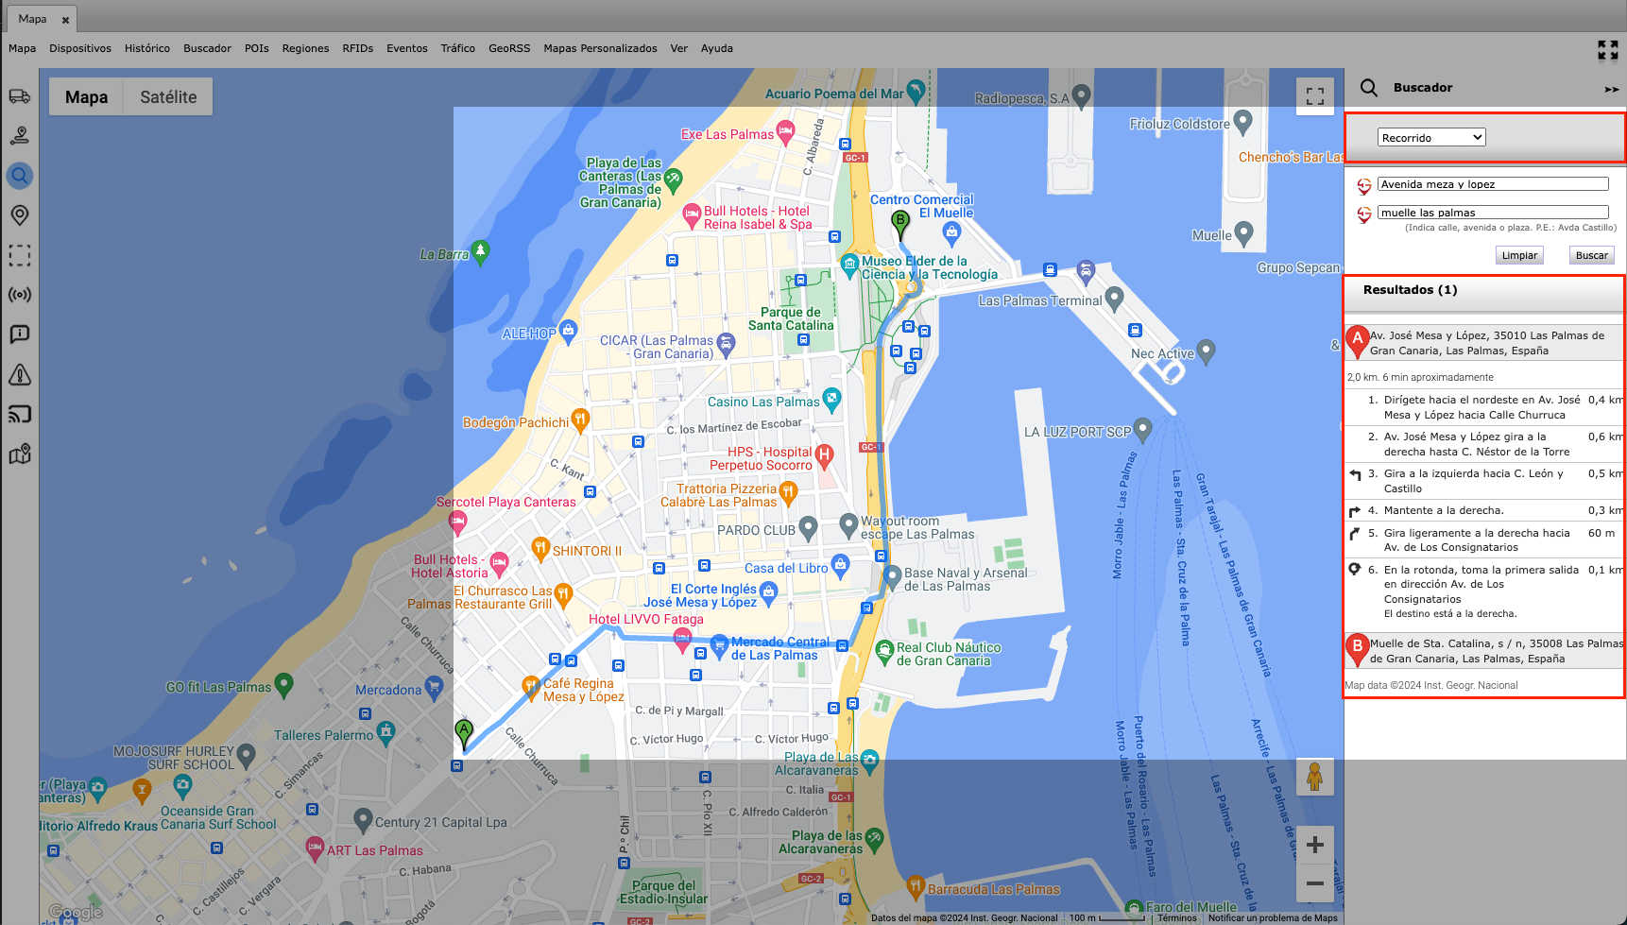Click the Mercado Central de Las Palmas marker
The width and height of the screenshot is (1627, 925).
tap(719, 645)
